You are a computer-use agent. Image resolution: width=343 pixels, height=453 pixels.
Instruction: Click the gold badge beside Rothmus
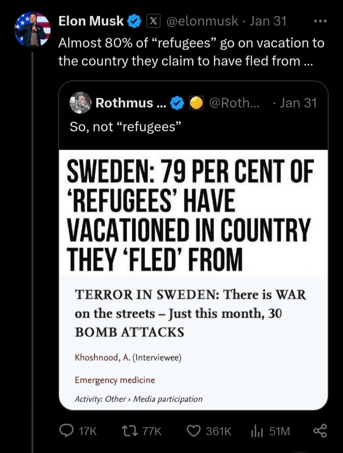(x=196, y=103)
